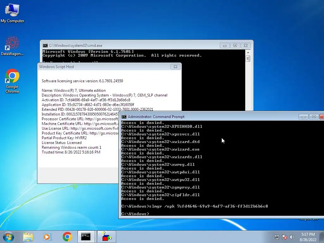Minimize the Administrator Command Prompt window
The height and width of the screenshot is (243, 324).
(x=303, y=117)
